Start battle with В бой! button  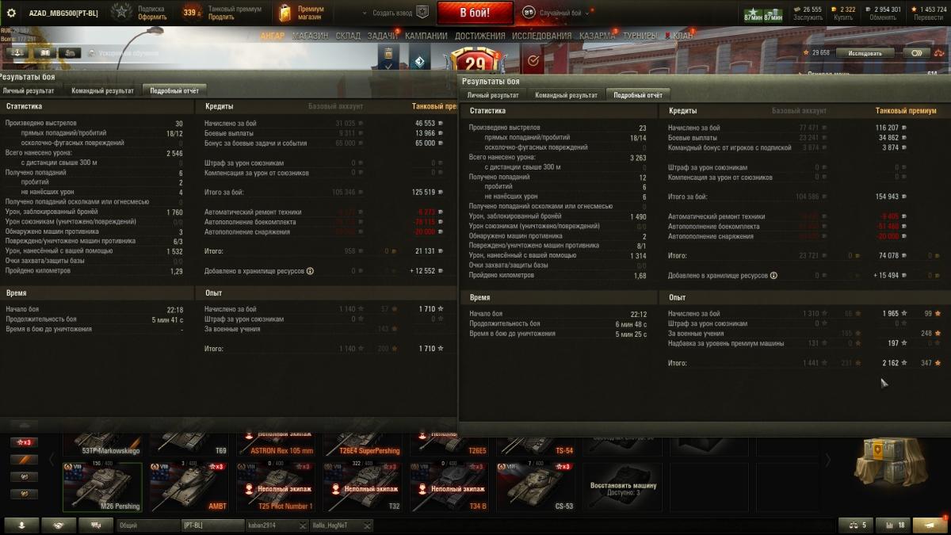[x=475, y=13]
